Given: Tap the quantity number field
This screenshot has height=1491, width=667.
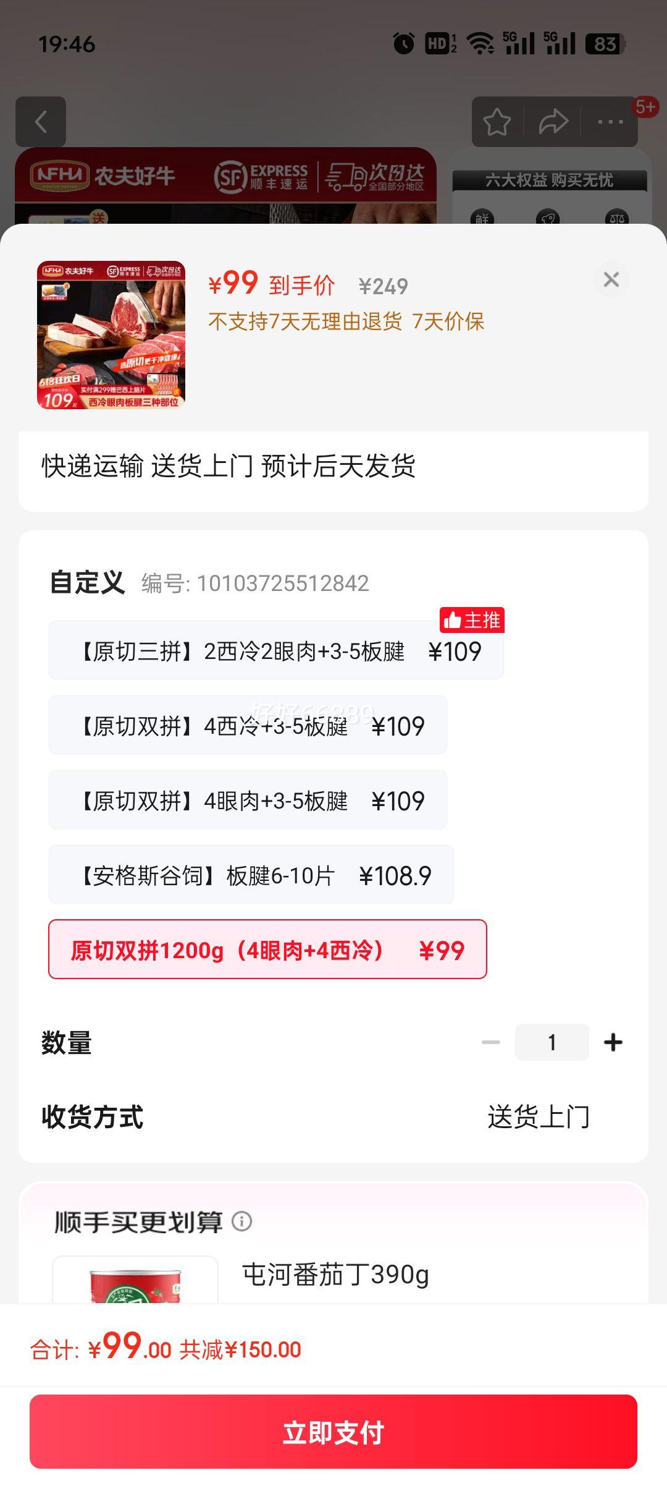Looking at the screenshot, I should tap(552, 1042).
